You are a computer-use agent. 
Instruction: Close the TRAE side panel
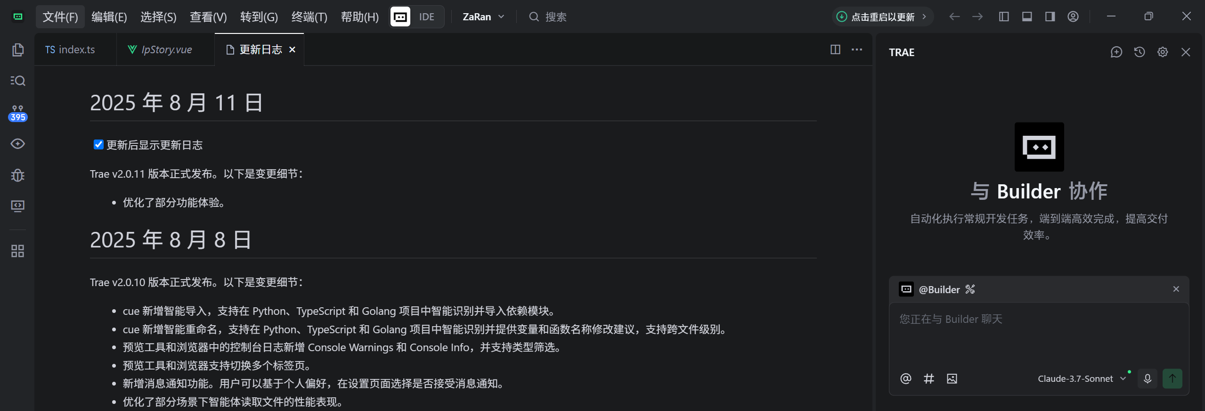pos(1186,52)
